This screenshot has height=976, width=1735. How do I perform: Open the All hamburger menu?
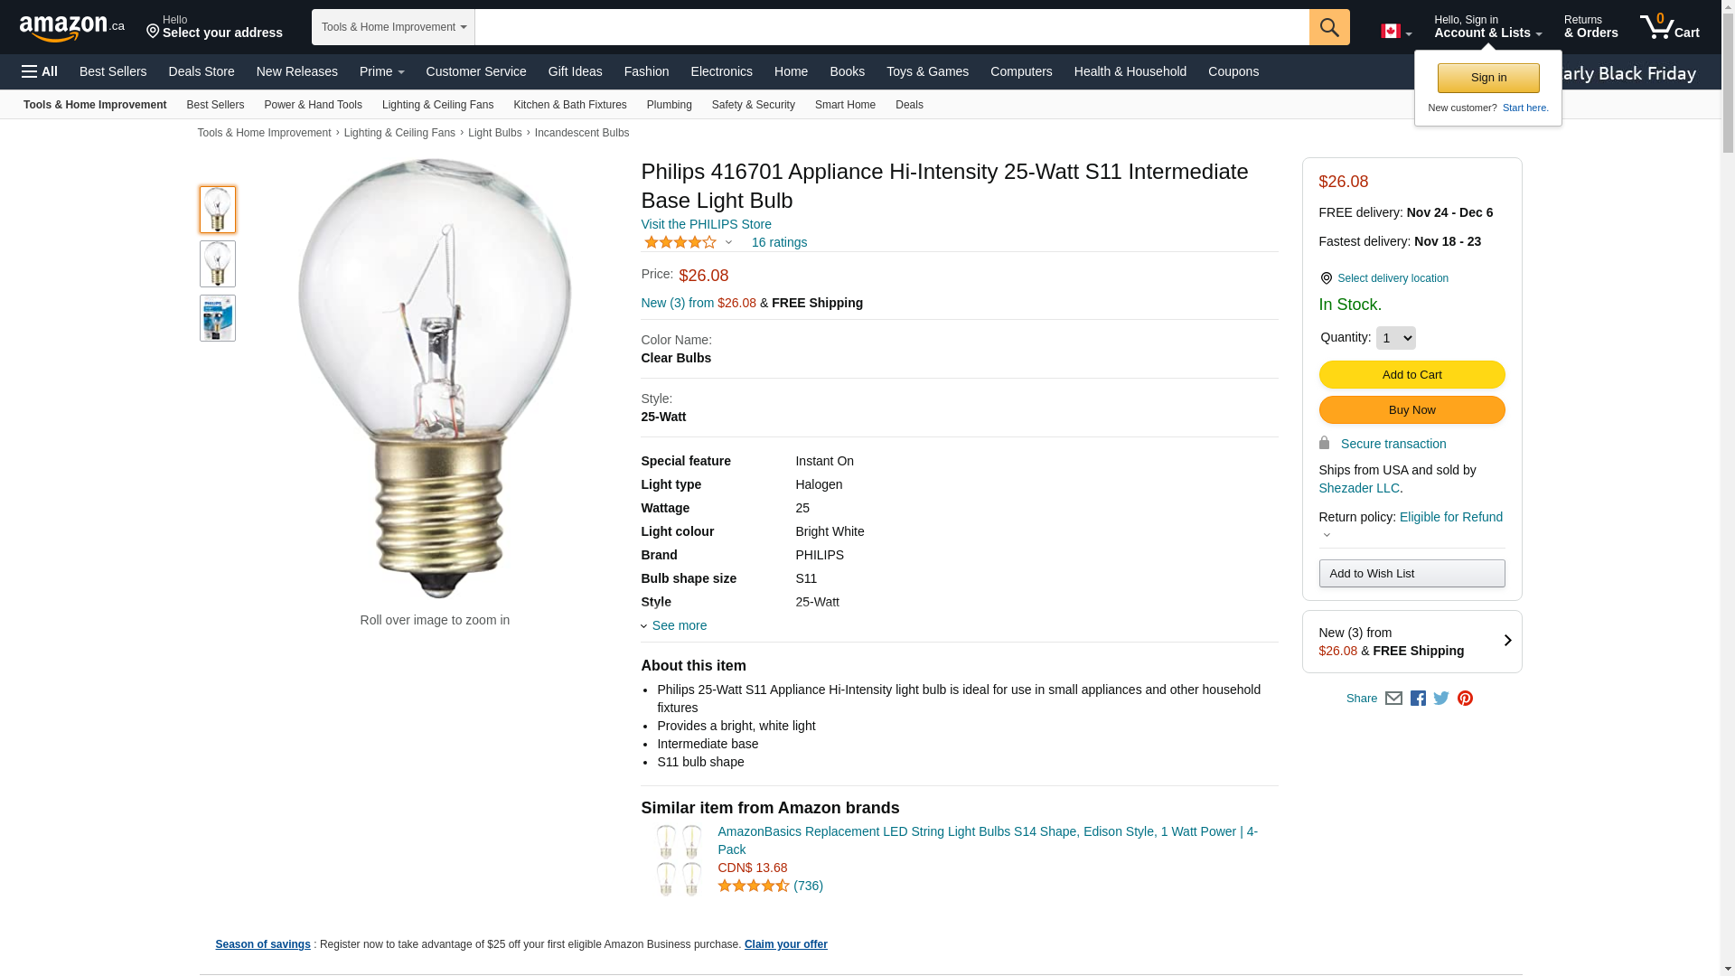point(40,71)
